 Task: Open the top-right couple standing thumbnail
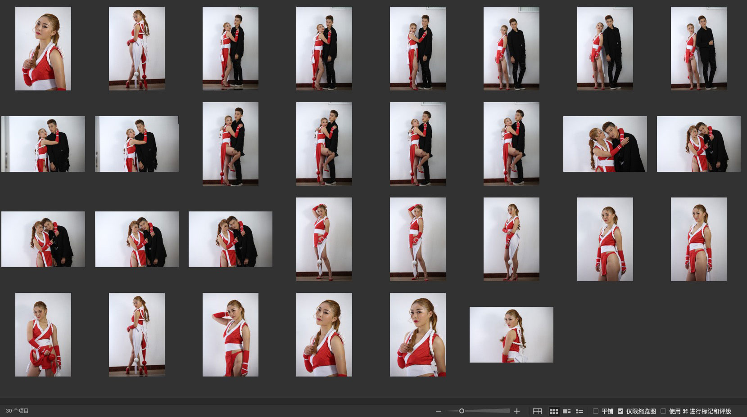click(x=698, y=49)
